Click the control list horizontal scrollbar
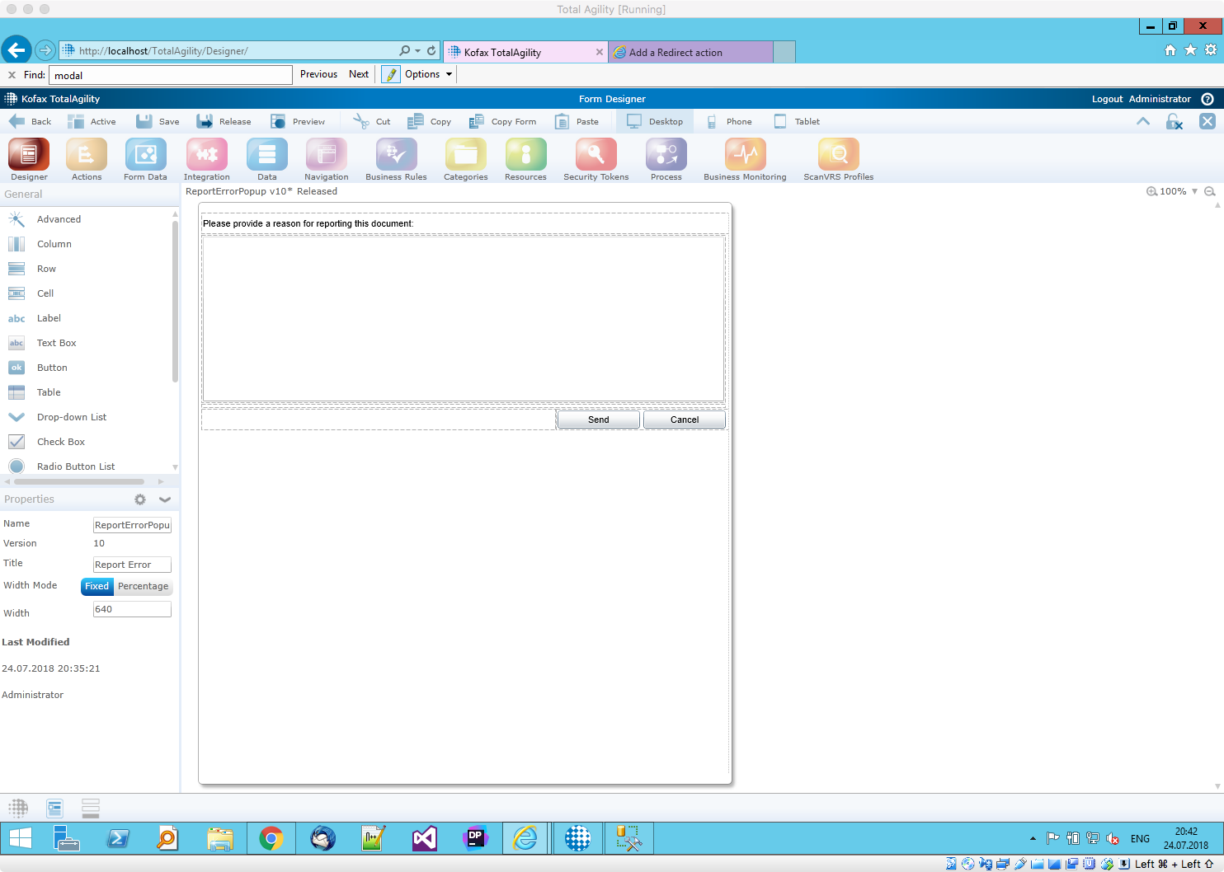Image resolution: width=1224 pixels, height=872 pixels. 79,481
